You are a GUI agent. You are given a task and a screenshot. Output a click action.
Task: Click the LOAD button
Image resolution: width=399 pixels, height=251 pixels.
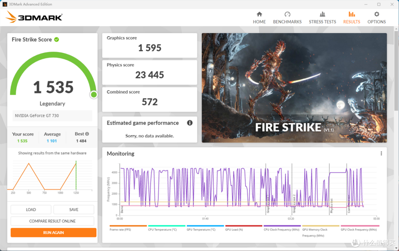click(x=31, y=210)
